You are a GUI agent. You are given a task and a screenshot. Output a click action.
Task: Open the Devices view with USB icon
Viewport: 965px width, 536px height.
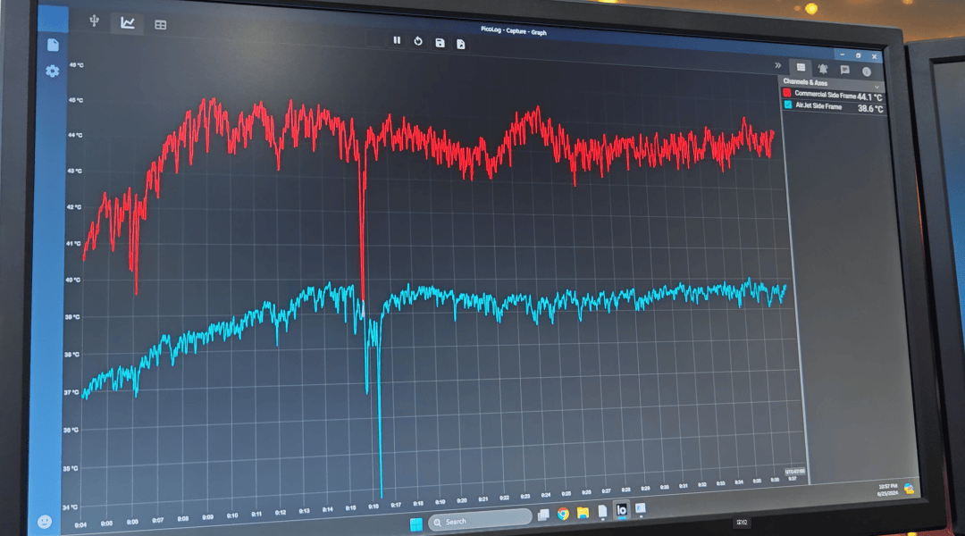tap(94, 21)
